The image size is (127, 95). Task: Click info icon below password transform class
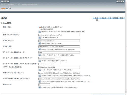coord(40,82)
